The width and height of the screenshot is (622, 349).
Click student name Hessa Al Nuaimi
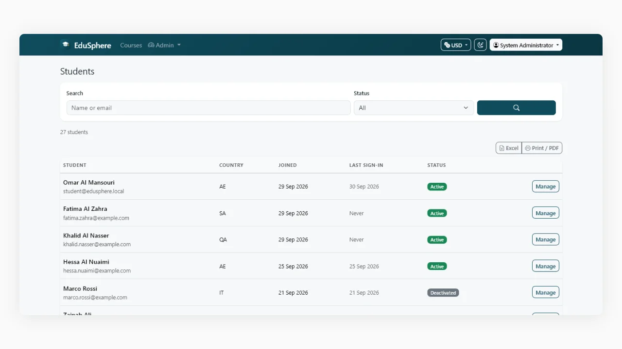coord(86,262)
